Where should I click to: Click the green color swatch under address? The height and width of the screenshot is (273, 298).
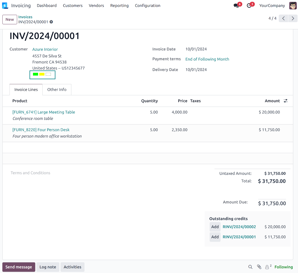pyautogui.click(x=36, y=74)
